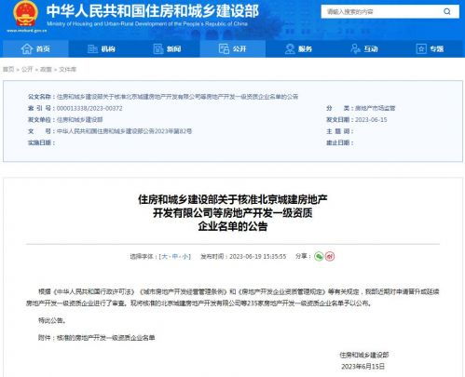
Task: Set the font size to 大
Action: click(165, 256)
